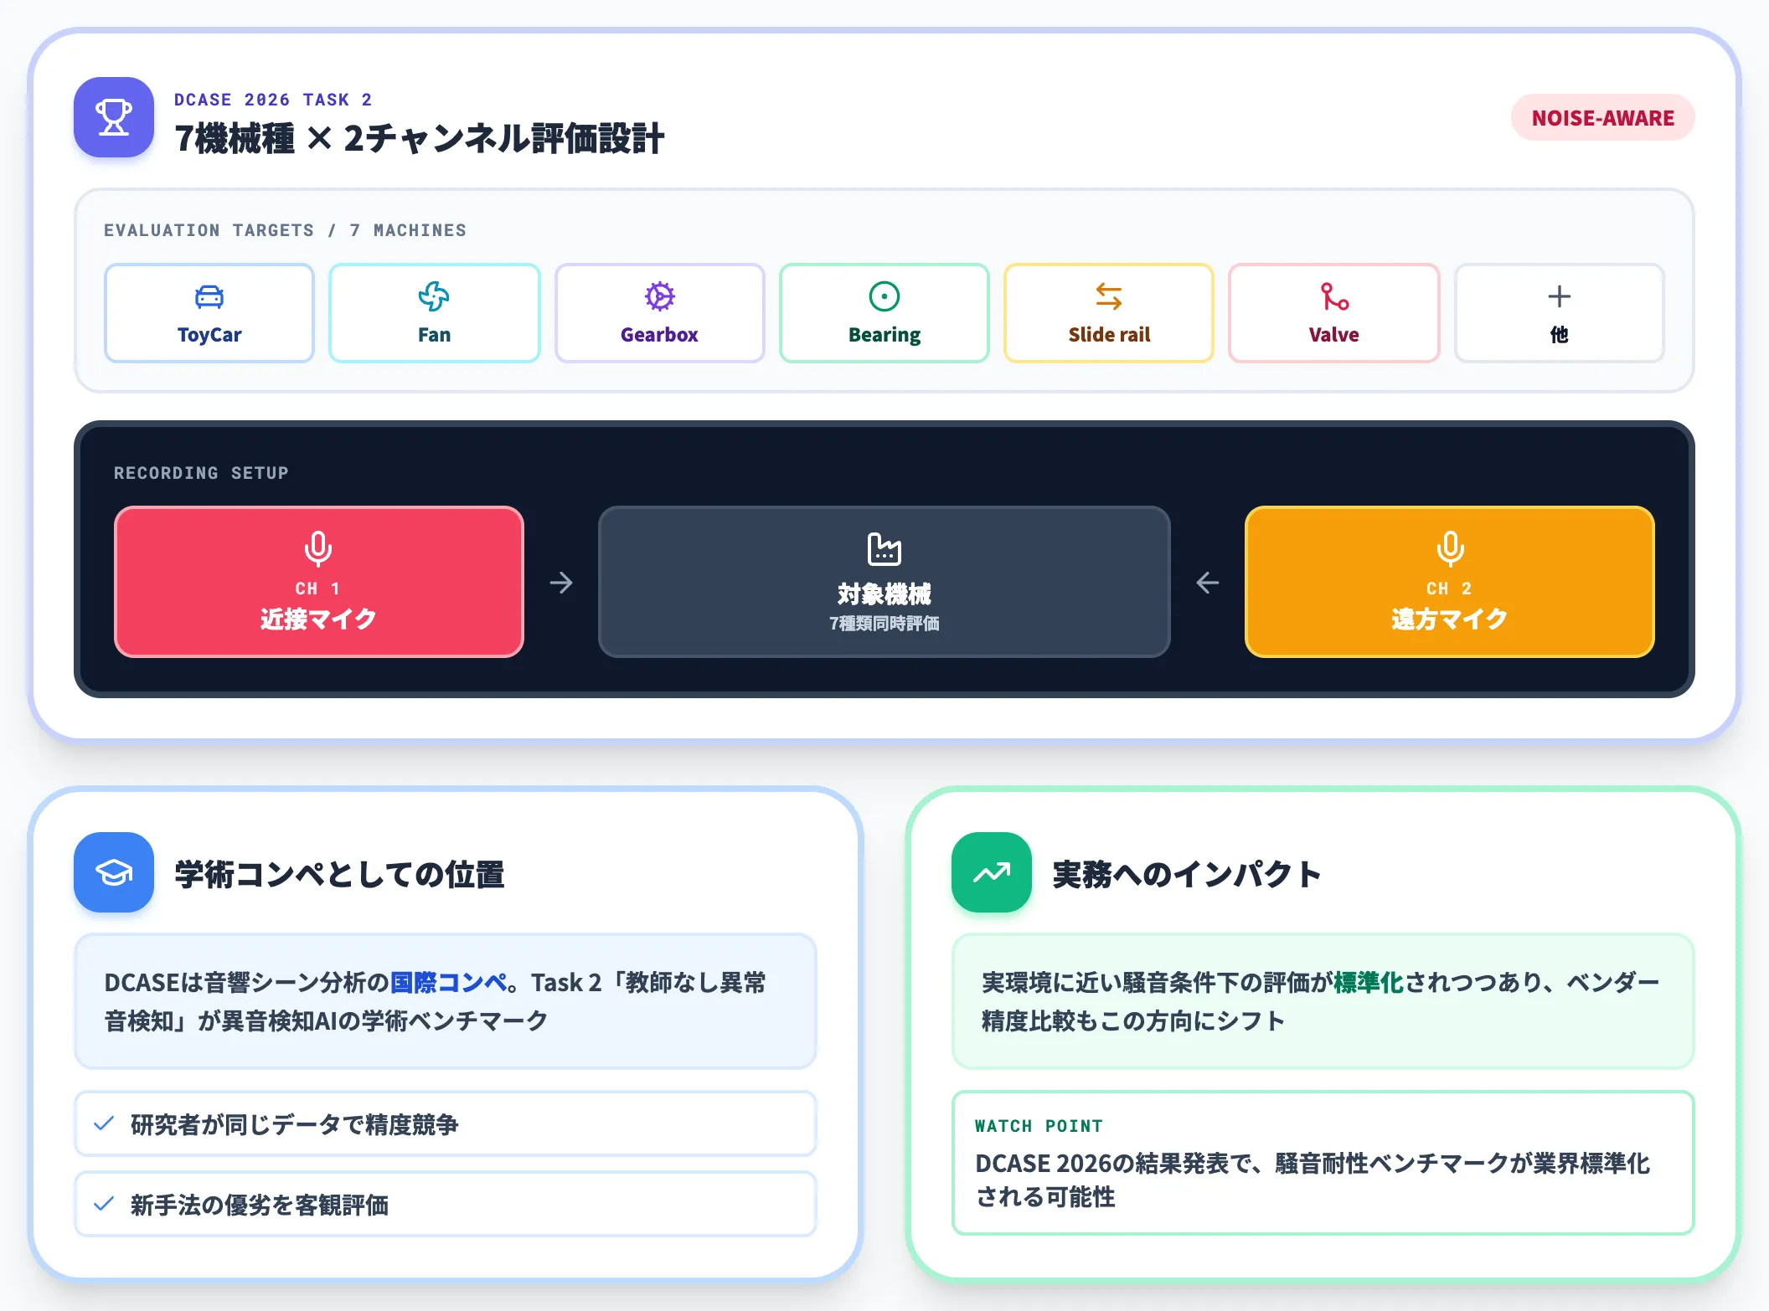
Task: Select the 他 machine card
Action: coord(1559,313)
